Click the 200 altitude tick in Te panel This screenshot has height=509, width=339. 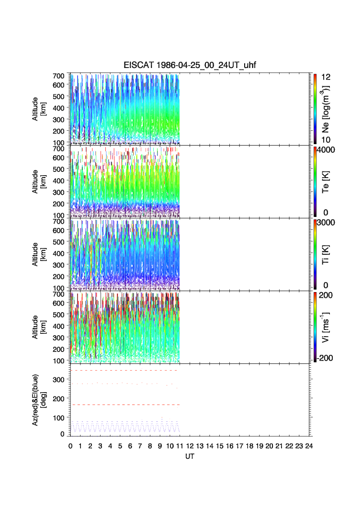(58, 204)
